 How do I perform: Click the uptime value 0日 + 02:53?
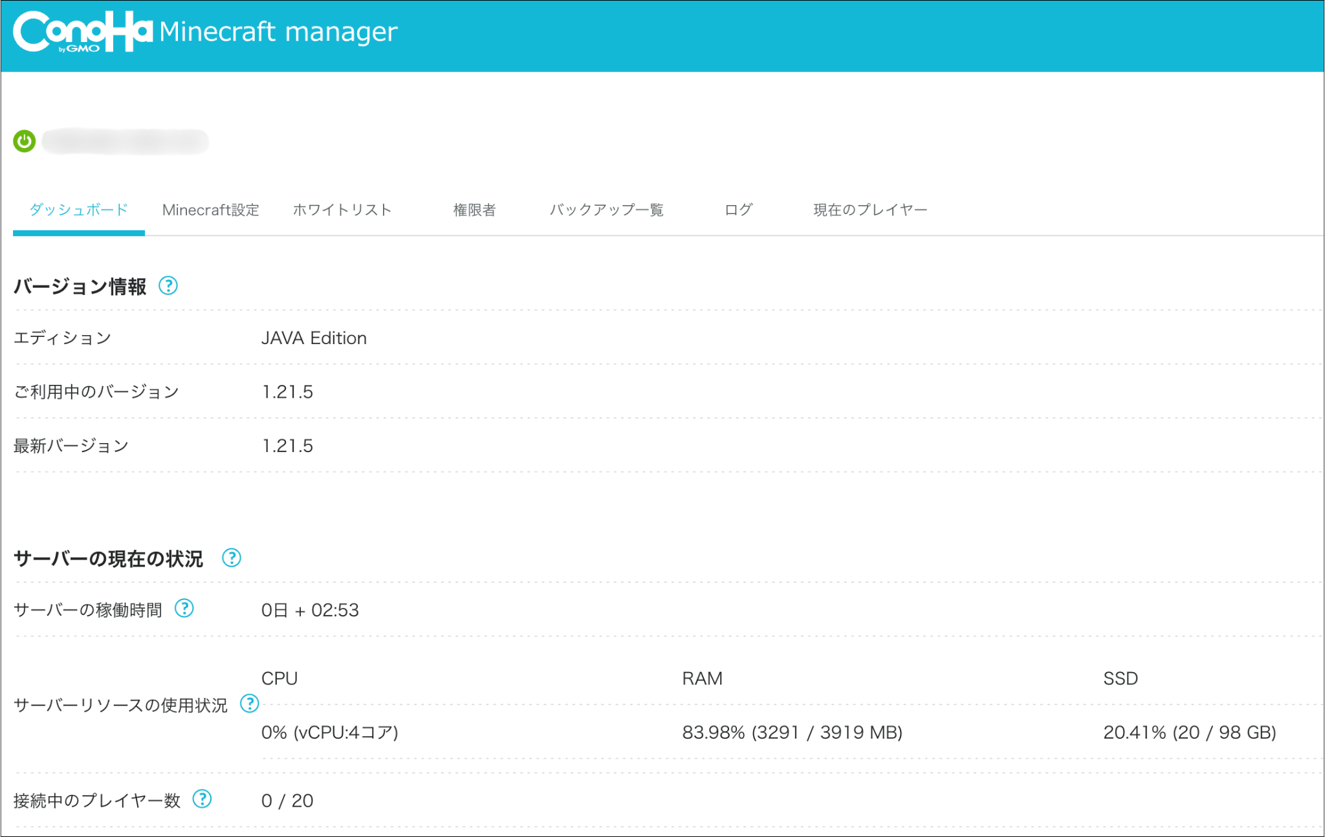click(310, 610)
